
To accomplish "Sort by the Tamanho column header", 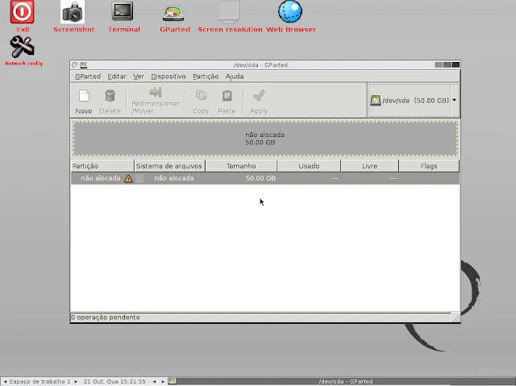I will [x=241, y=166].
